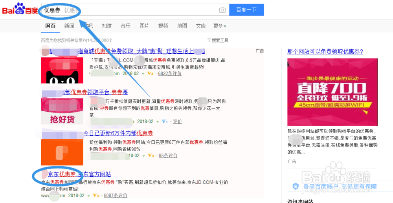This screenshot has height=203, width=393.
Task: Click 登录百度账户 交易更有保障 link
Action: [x=340, y=187]
